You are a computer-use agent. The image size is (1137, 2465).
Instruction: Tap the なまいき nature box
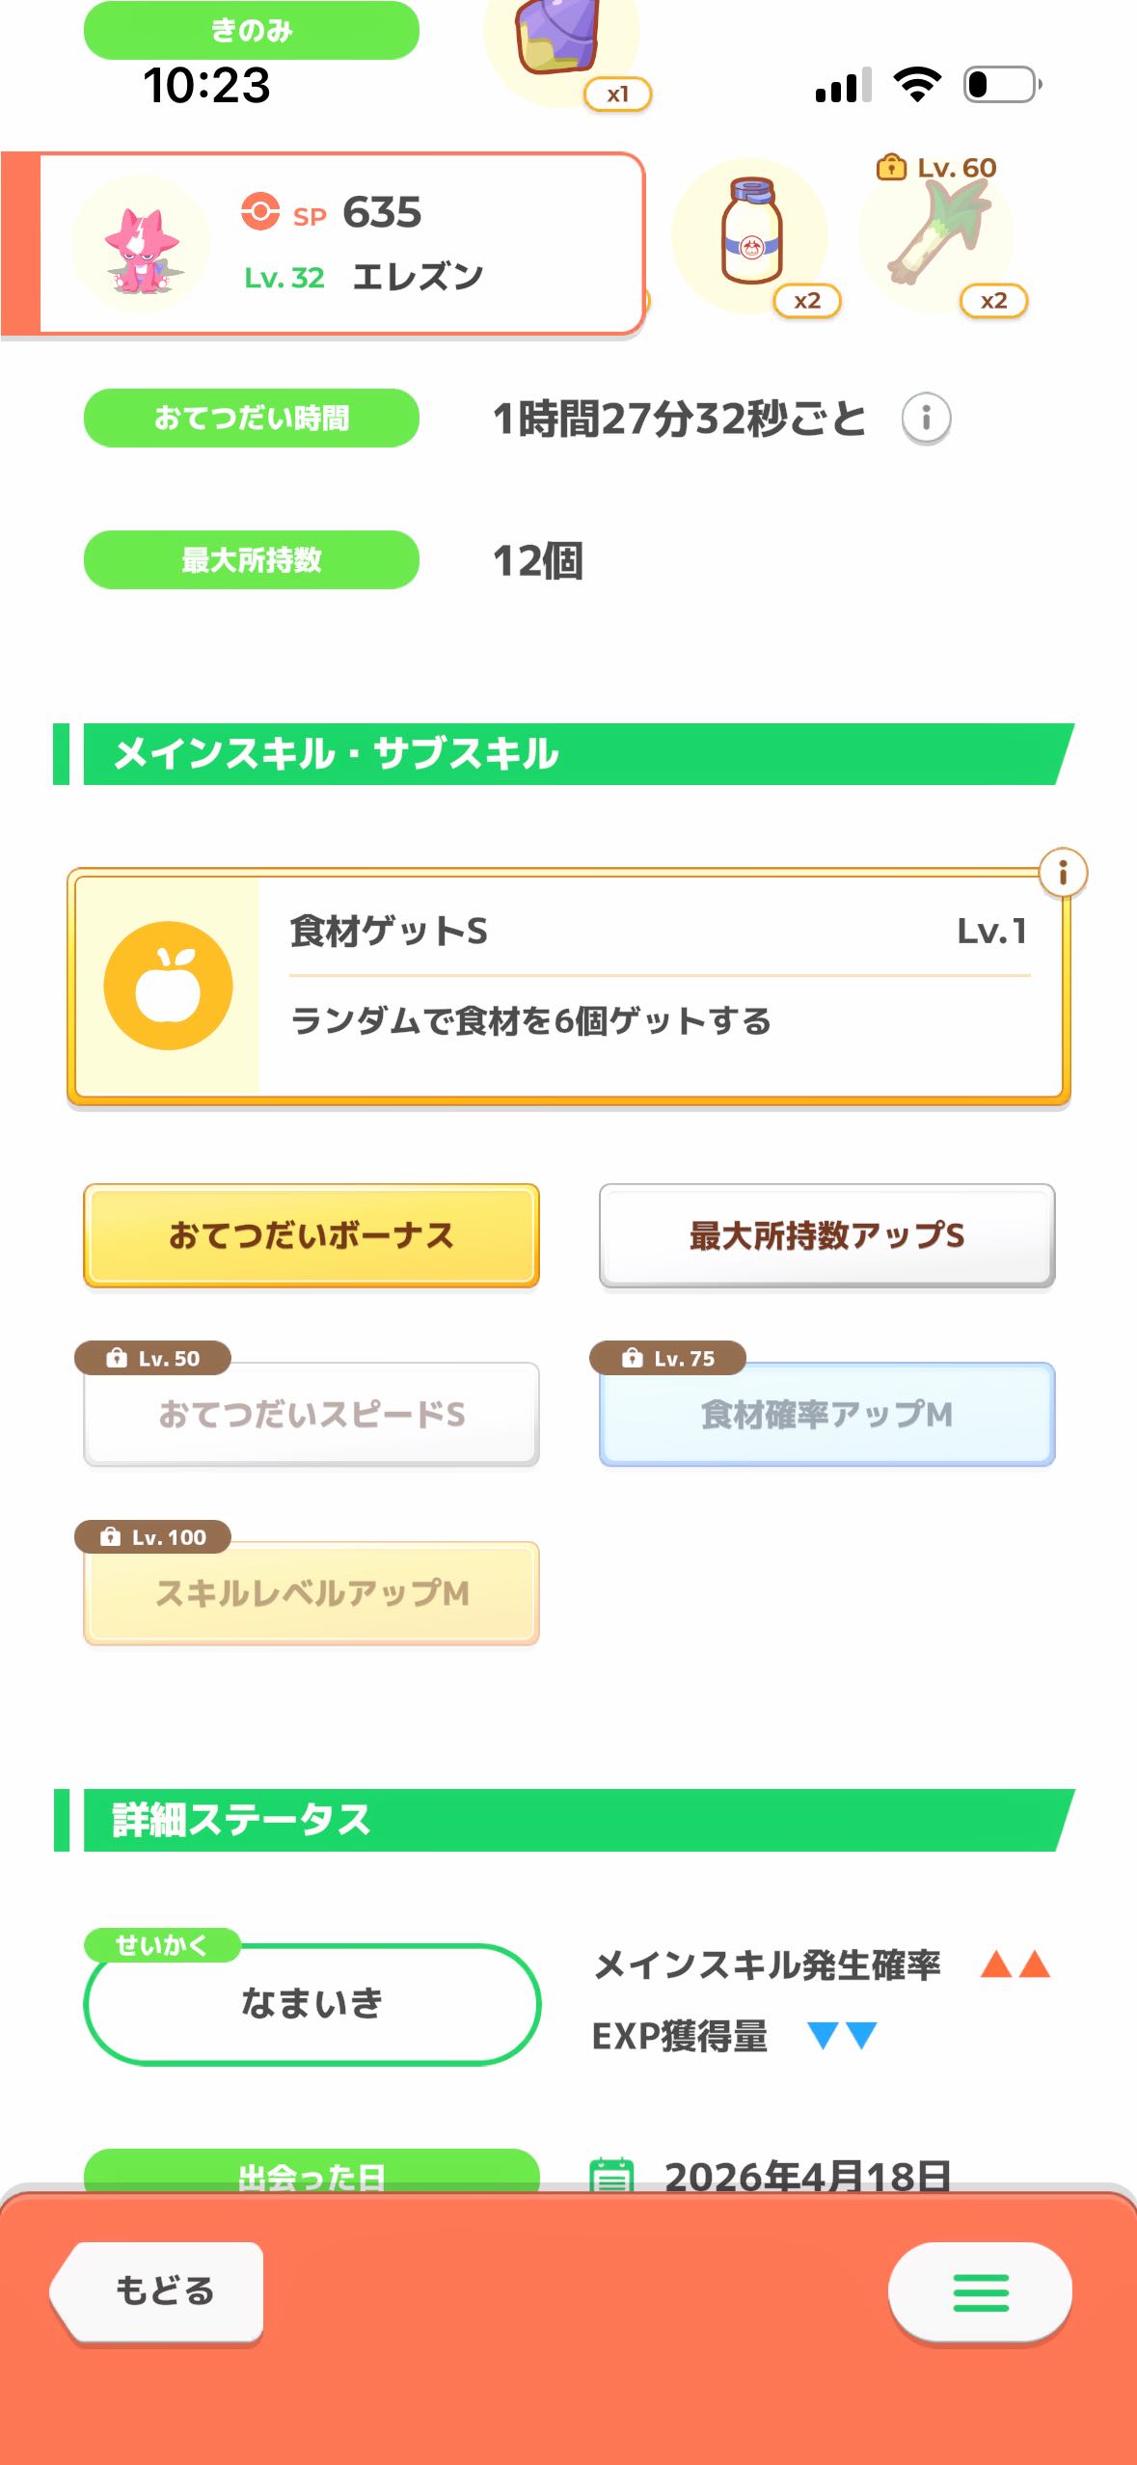pos(311,2004)
